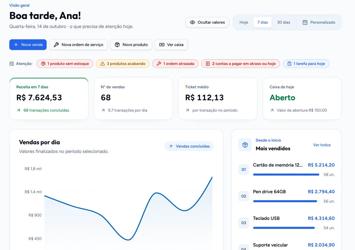
Task: Click the arrow icon in Vendas concluídas badge
Action: pos(171,146)
